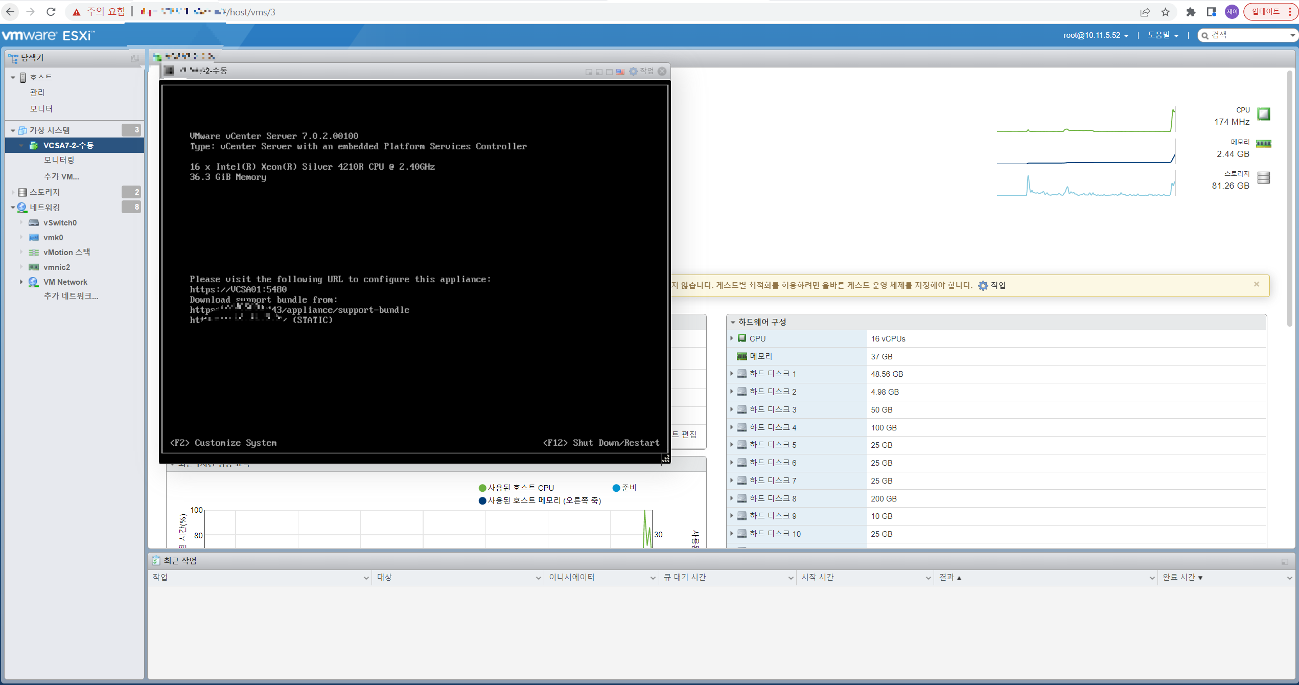Image resolution: width=1299 pixels, height=685 pixels.
Task: Select vmk0 in networking tree
Action: click(x=53, y=238)
